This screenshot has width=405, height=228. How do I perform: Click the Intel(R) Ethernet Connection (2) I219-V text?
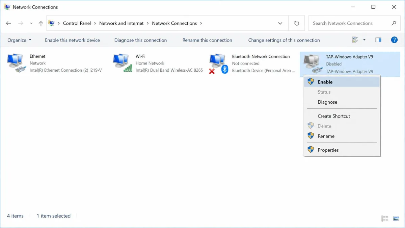pyautogui.click(x=65, y=70)
